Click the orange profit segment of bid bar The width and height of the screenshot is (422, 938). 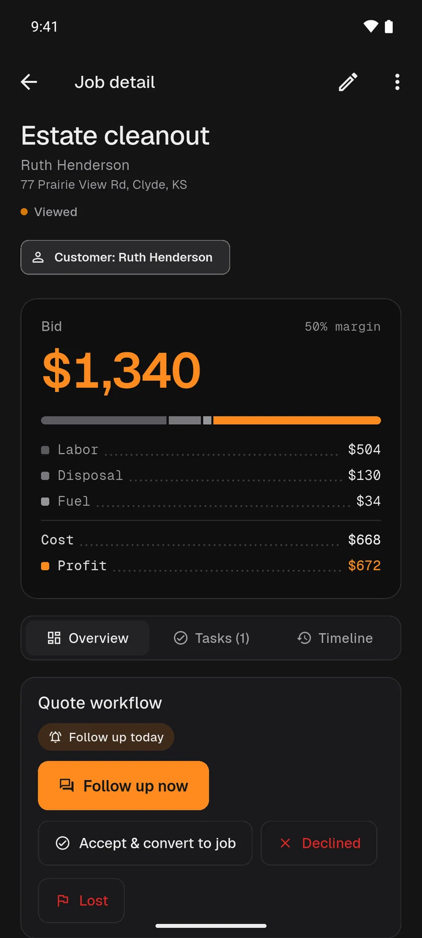(297, 421)
